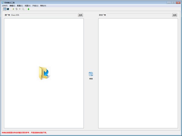Open the 升级(U) menu
The image size is (182, 136).
point(35,6)
